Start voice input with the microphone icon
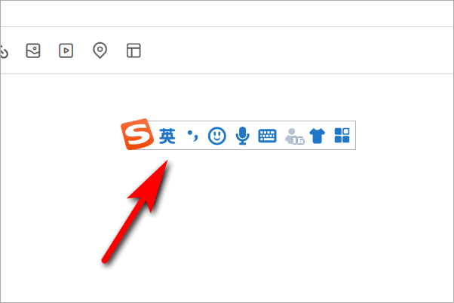The height and width of the screenshot is (303, 454). [242, 136]
